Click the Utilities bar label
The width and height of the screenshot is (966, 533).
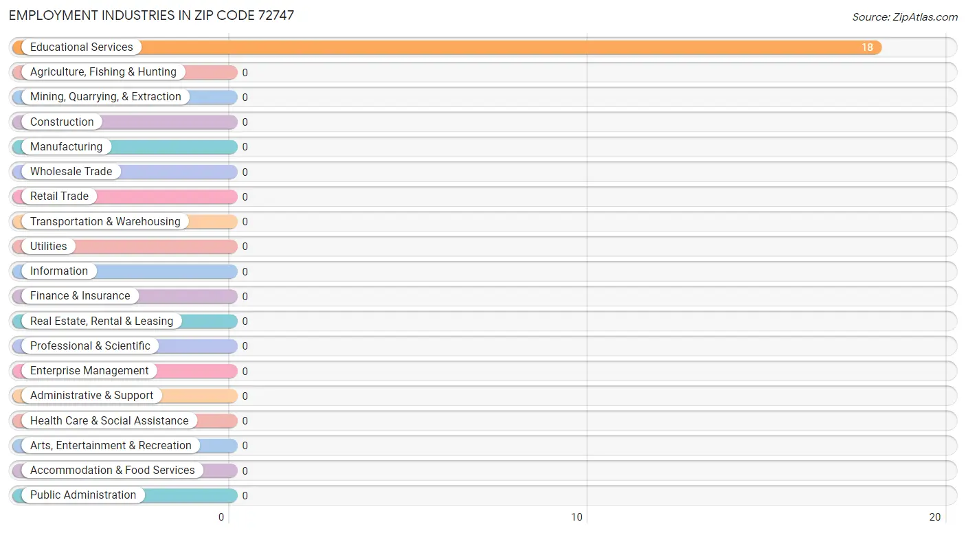click(x=49, y=247)
